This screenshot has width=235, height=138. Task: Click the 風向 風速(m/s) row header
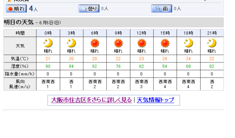click(x=20, y=84)
